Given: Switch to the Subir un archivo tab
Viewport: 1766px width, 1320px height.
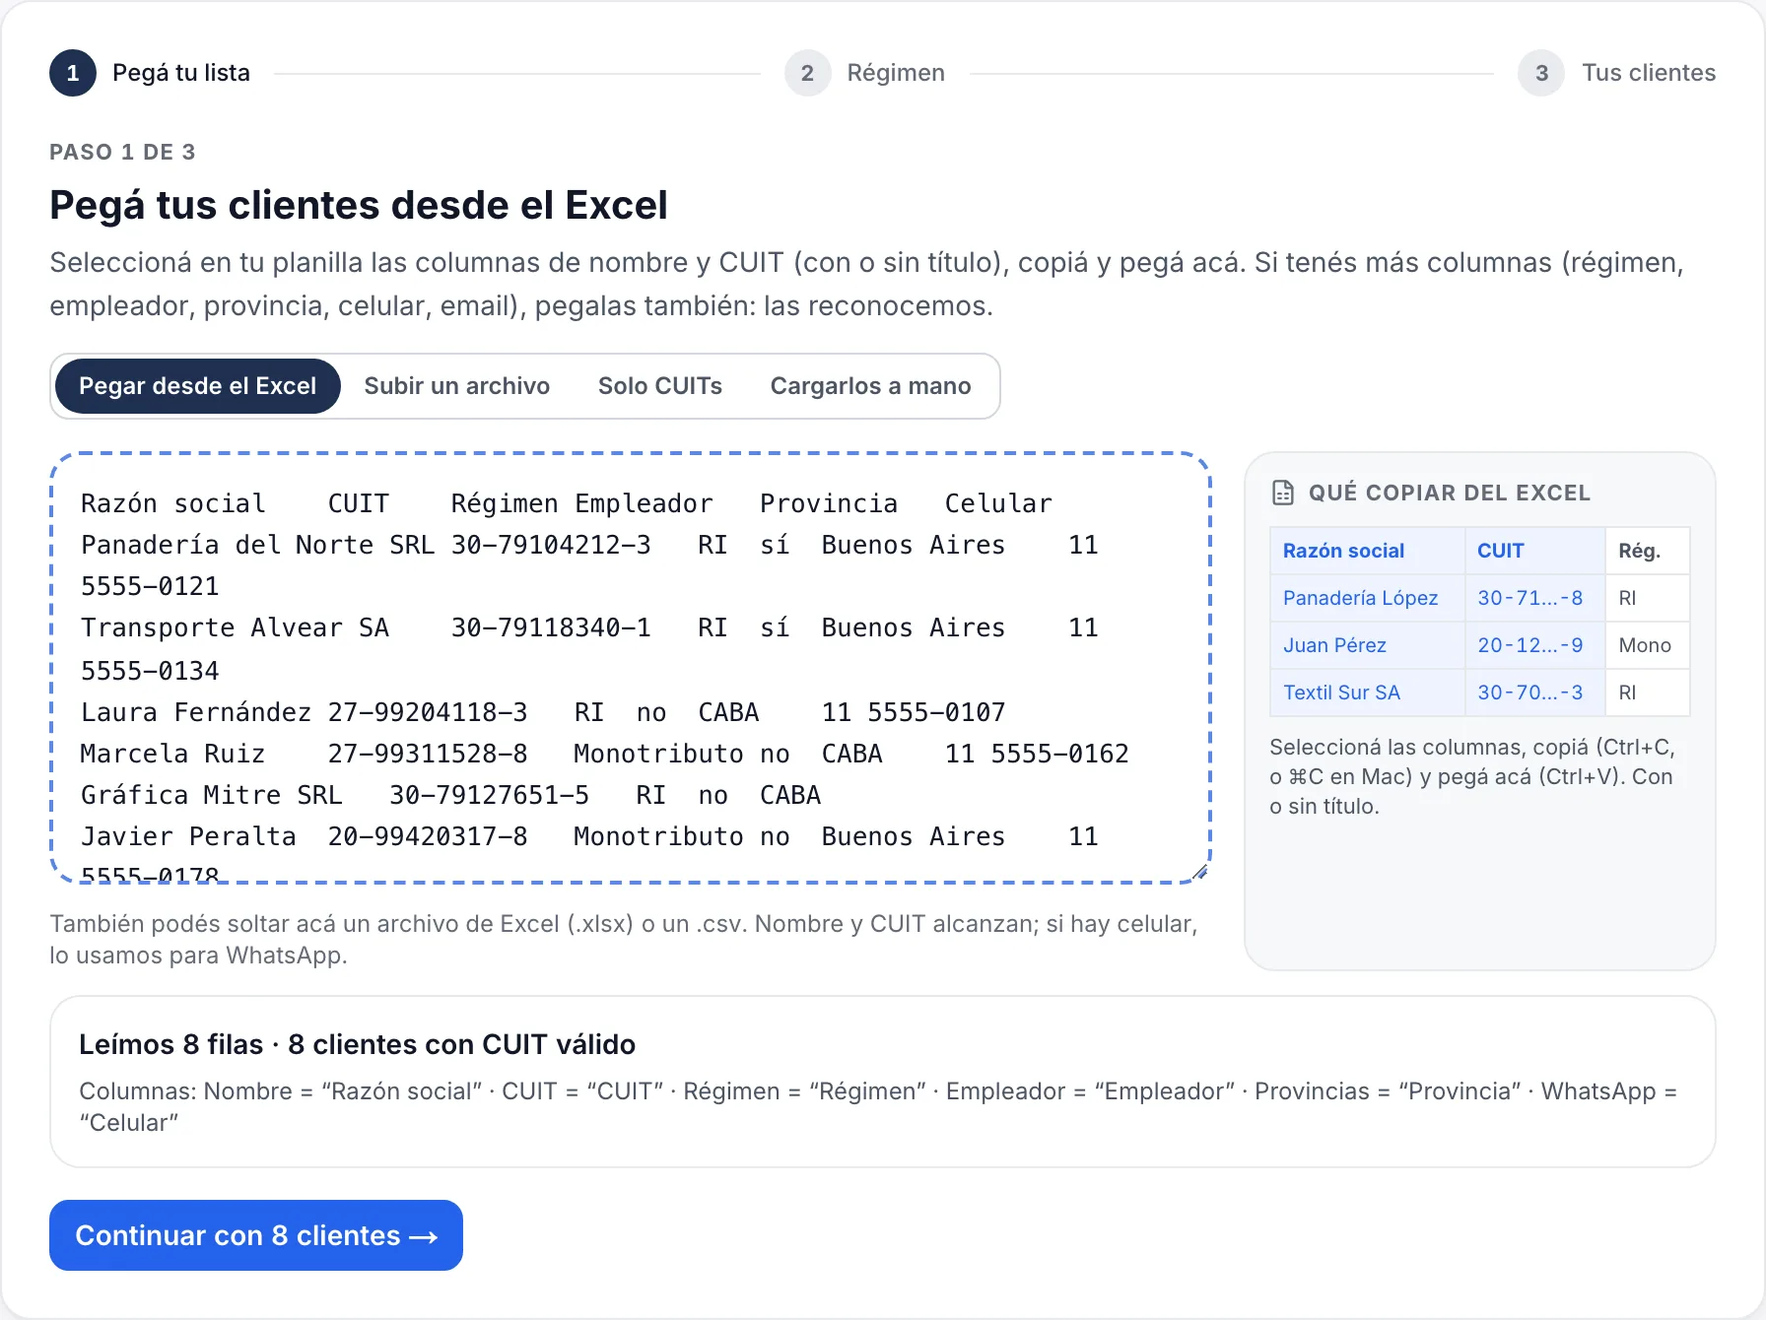Looking at the screenshot, I should point(457,386).
